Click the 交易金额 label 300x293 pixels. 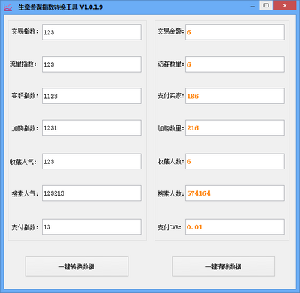[171, 31]
